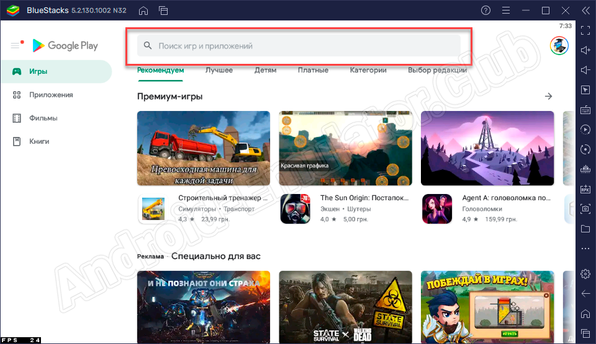The width and height of the screenshot is (596, 344).
Task: Click Install APK icon in side toolbar
Action: pos(585,189)
